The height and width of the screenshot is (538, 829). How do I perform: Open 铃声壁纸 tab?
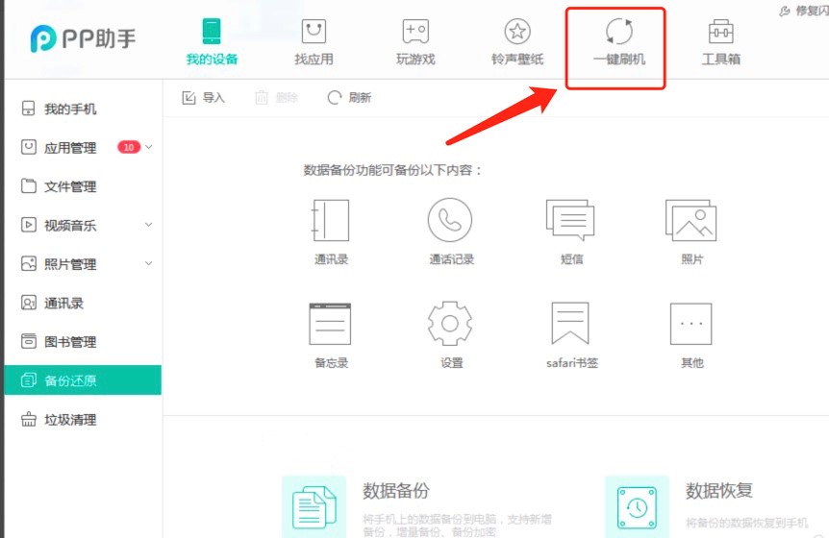click(517, 41)
